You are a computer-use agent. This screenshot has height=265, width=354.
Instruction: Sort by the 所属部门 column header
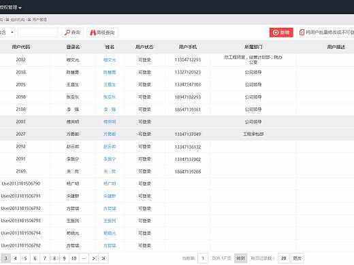(253, 47)
